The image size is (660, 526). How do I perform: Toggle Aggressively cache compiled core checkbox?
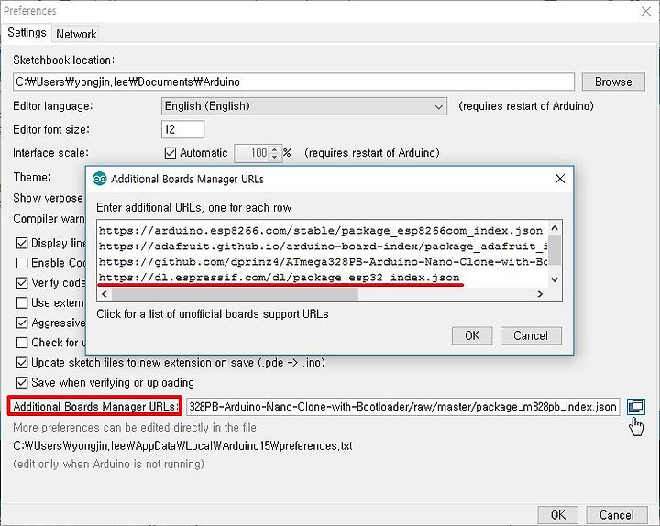point(22,323)
